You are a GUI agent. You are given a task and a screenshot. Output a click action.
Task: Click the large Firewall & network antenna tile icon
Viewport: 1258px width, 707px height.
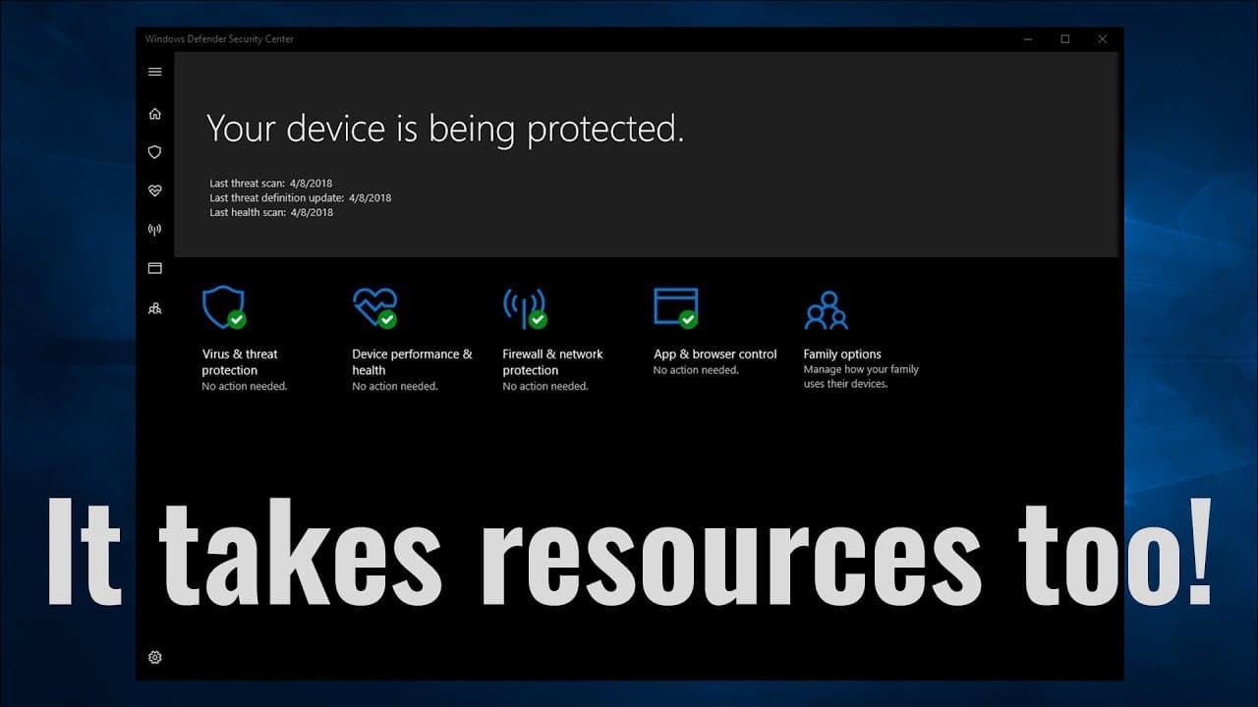click(525, 307)
